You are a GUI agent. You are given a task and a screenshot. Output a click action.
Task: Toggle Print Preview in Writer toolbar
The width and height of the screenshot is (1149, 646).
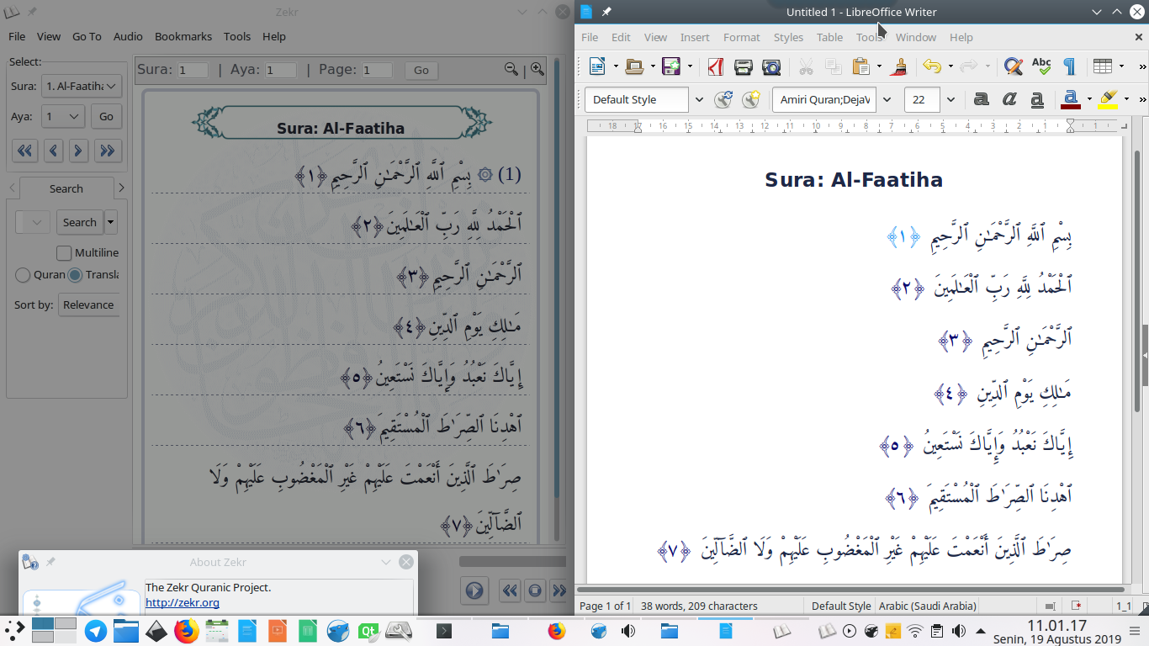click(x=770, y=66)
